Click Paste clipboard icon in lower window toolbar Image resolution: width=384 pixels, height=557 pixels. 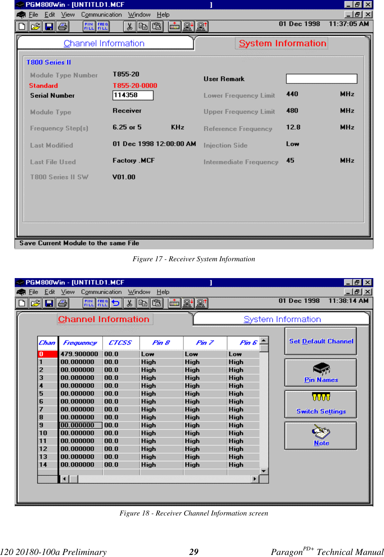157,303
